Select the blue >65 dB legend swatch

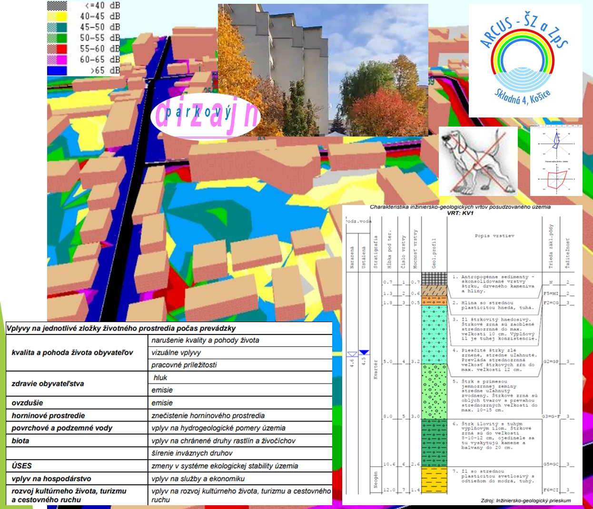pos(57,70)
